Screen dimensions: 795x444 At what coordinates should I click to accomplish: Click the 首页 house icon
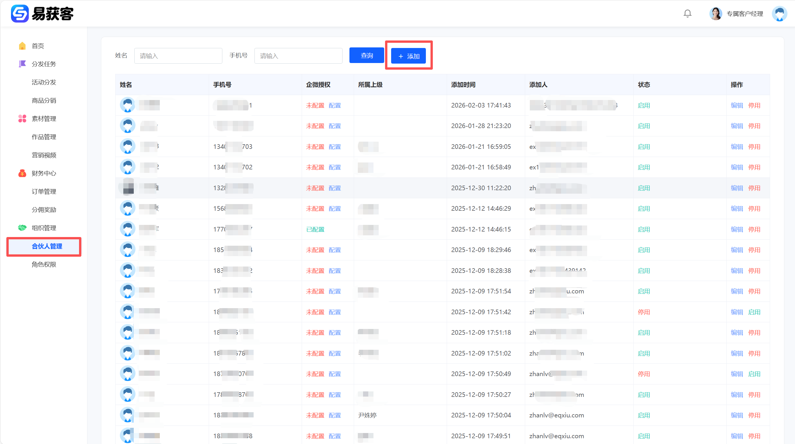(x=22, y=46)
